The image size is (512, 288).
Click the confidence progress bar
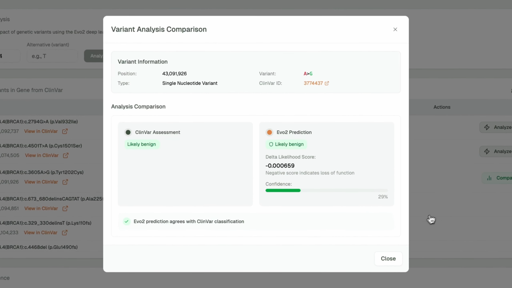(326, 190)
